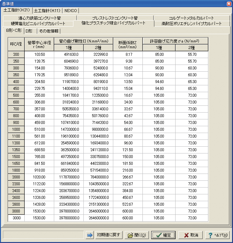The height and width of the screenshot is (243, 233).
Task: Select the 呼び径 row header 1650
Action: [x=16, y=164]
